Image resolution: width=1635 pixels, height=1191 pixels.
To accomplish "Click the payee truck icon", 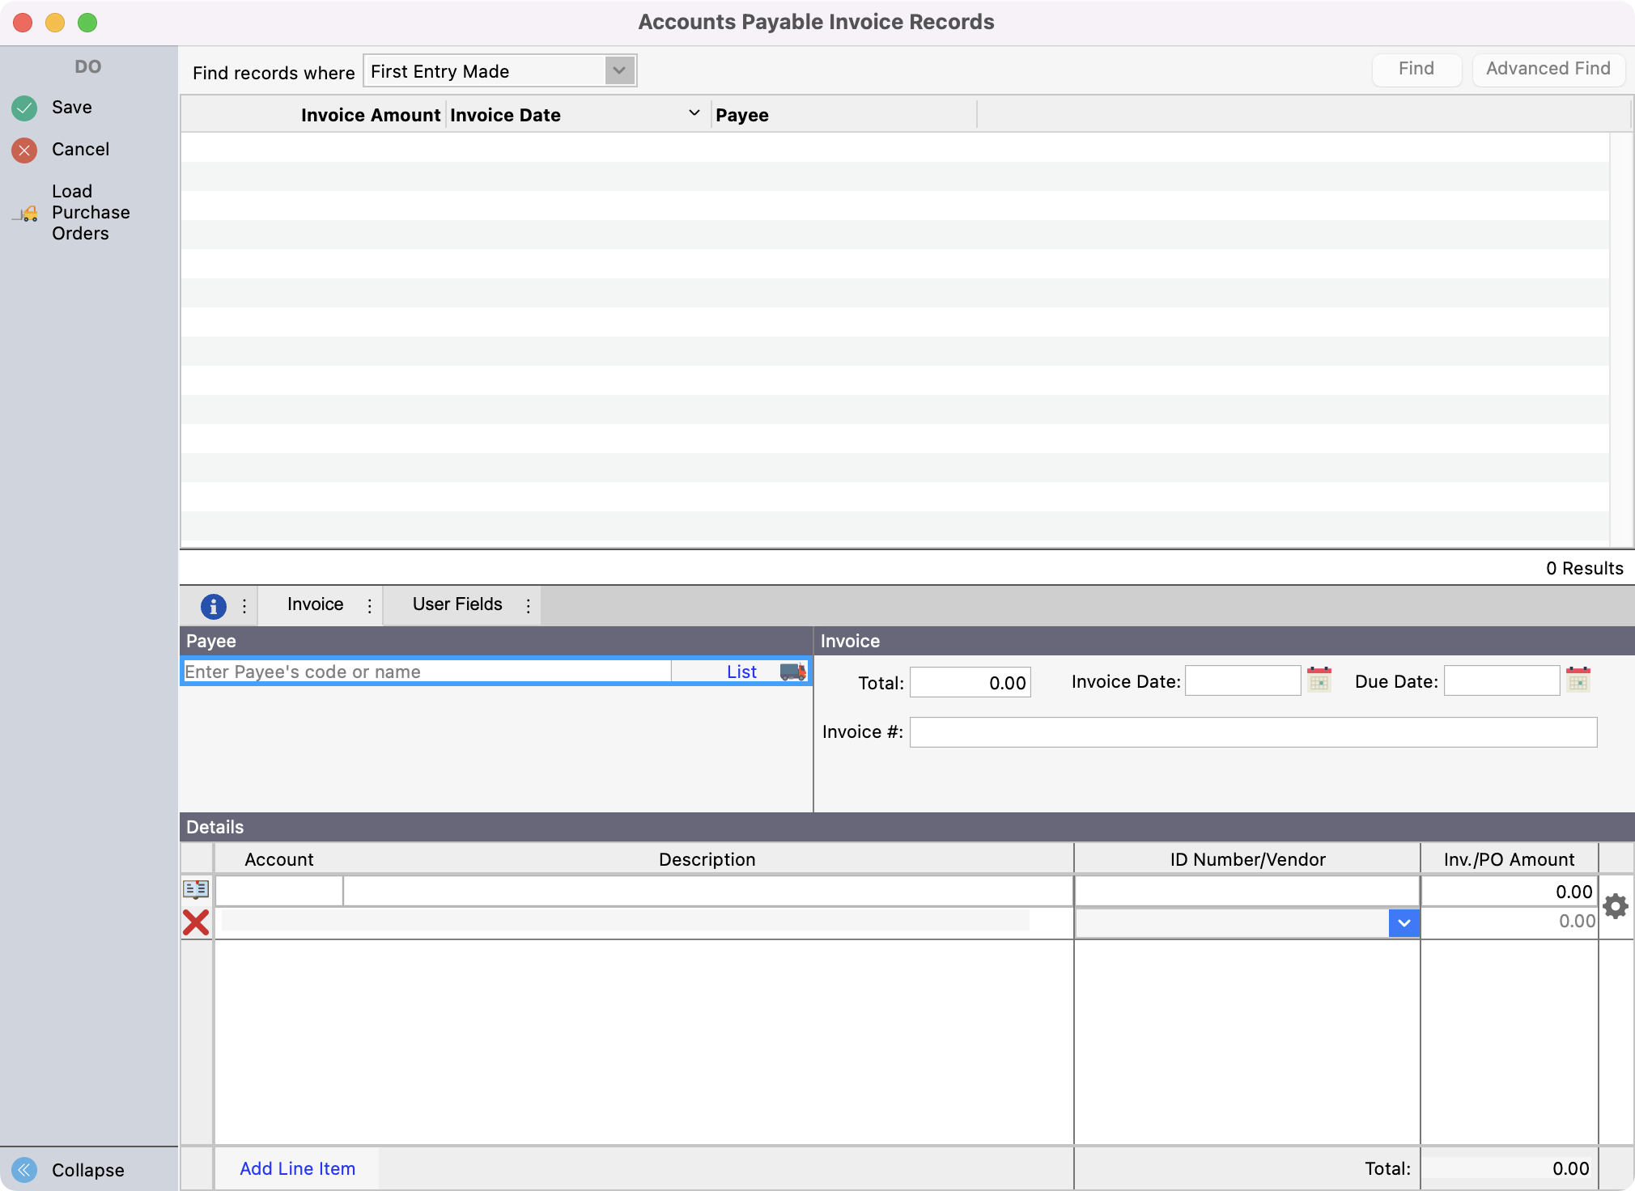I will (x=792, y=672).
